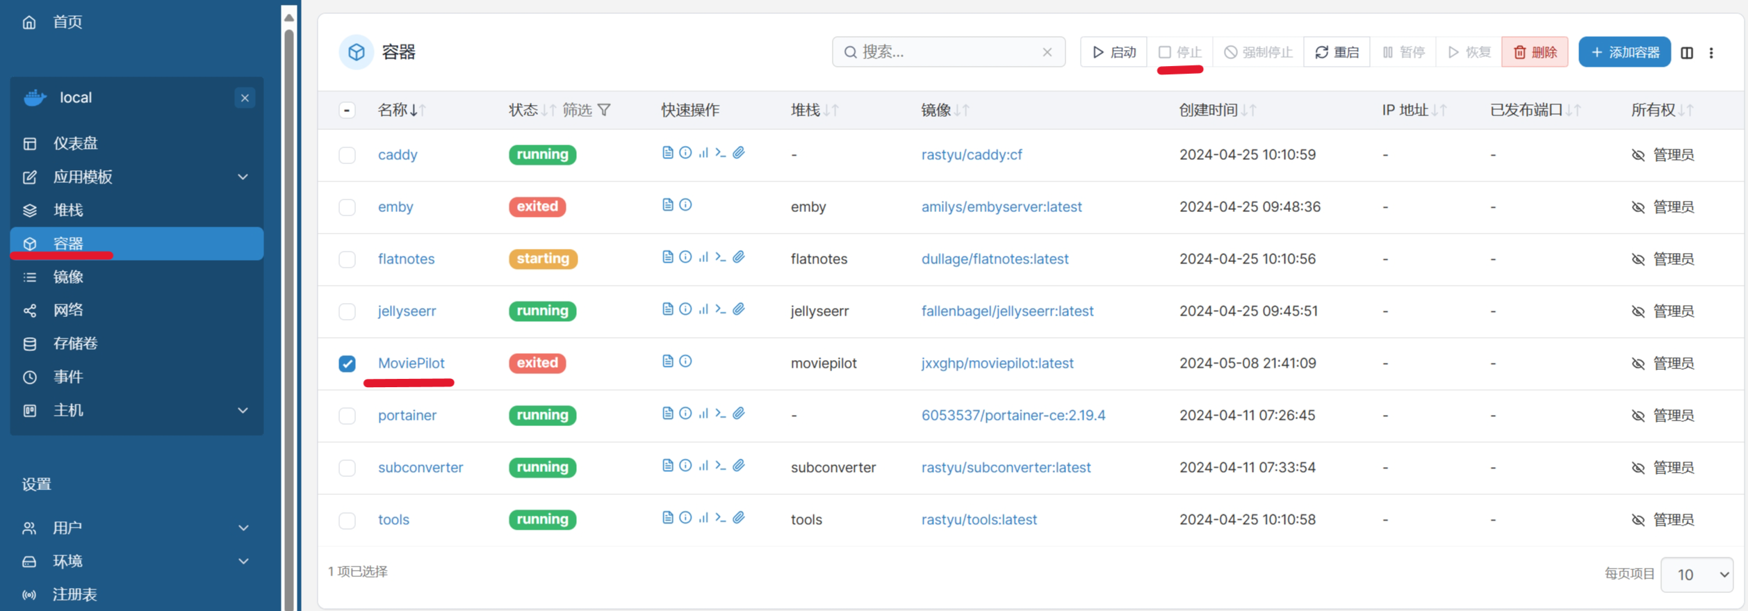Select the emby container checkbox
The width and height of the screenshot is (1748, 611).
[347, 207]
